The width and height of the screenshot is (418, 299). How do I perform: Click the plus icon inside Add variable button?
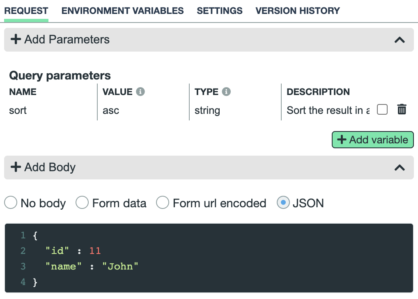pyautogui.click(x=342, y=139)
